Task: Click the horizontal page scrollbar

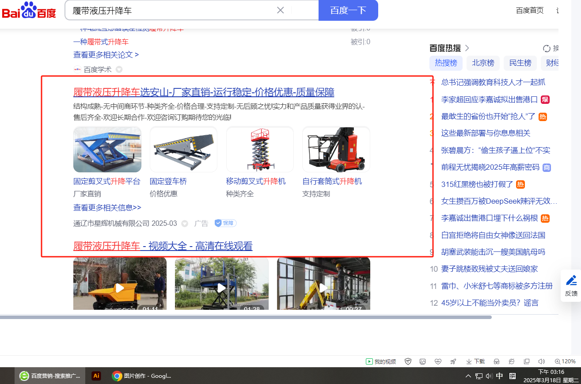Action: pos(246,317)
